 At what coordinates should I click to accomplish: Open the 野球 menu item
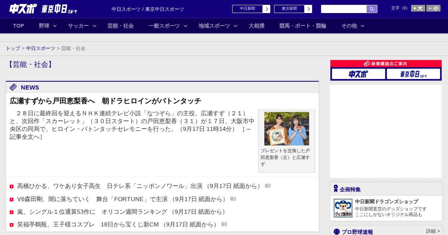pos(44,26)
